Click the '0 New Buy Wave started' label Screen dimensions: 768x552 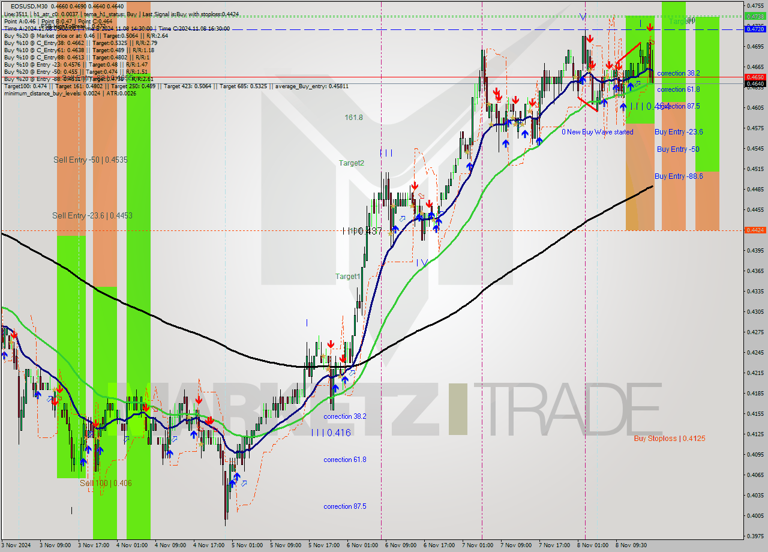pos(597,132)
